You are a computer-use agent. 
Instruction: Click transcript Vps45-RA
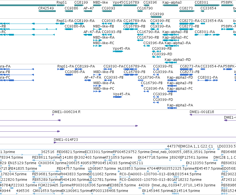point(118,51)
